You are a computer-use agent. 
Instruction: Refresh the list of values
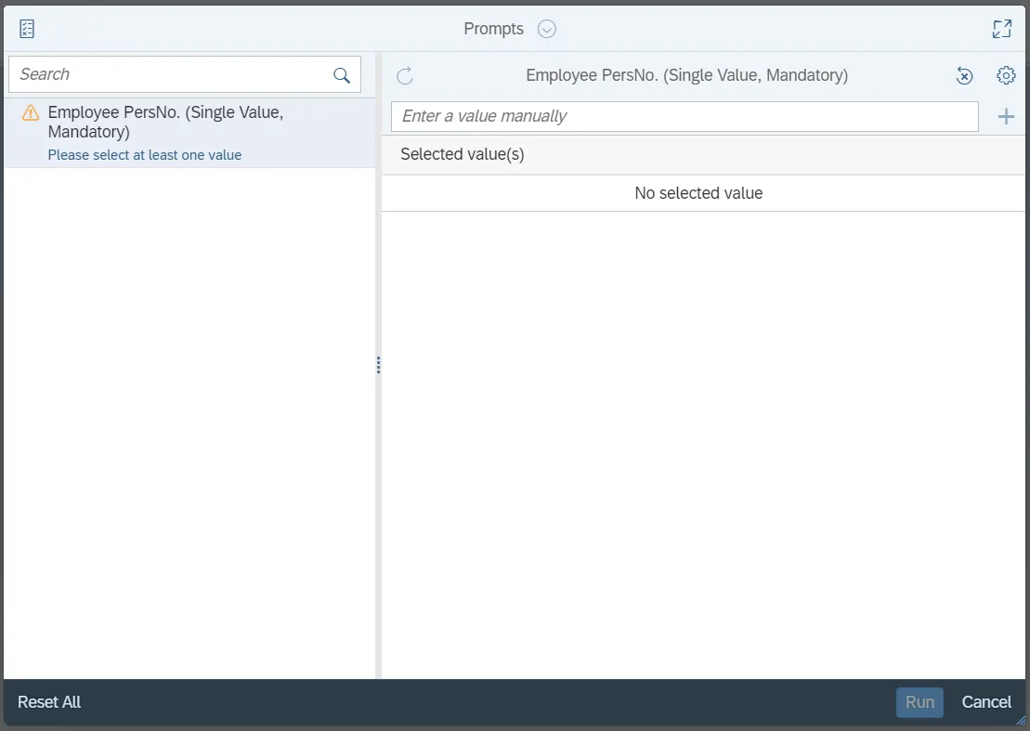[405, 76]
